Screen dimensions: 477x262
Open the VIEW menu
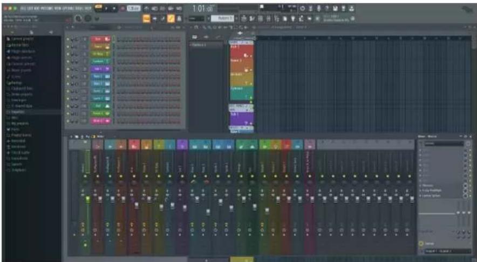58,9
